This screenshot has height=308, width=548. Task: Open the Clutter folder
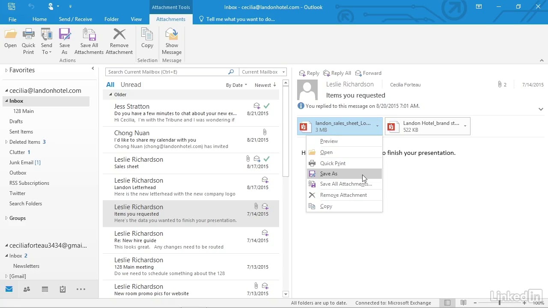(17, 152)
